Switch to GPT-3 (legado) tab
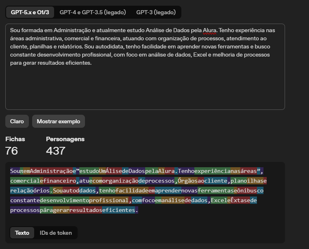The height and width of the screenshot is (249, 309). [156, 12]
